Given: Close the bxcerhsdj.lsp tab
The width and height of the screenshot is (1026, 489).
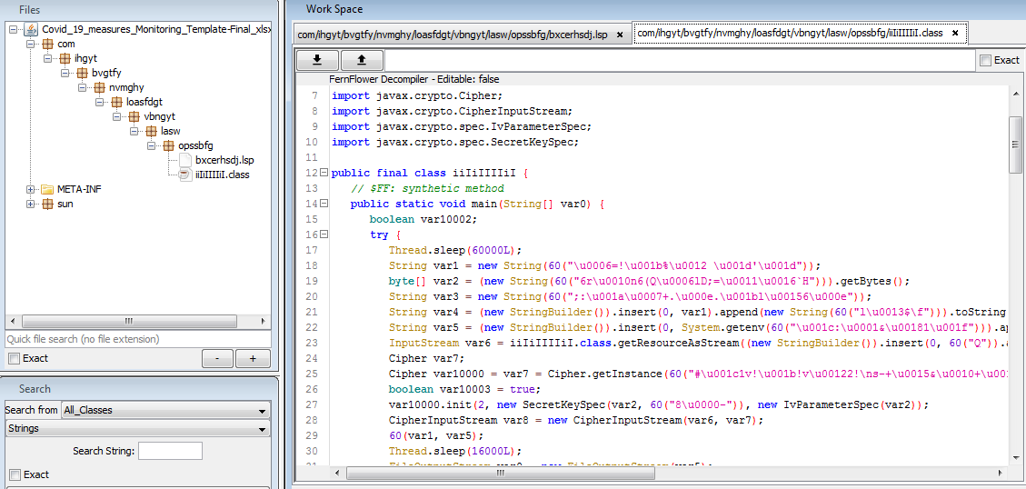Looking at the screenshot, I should click(x=620, y=34).
